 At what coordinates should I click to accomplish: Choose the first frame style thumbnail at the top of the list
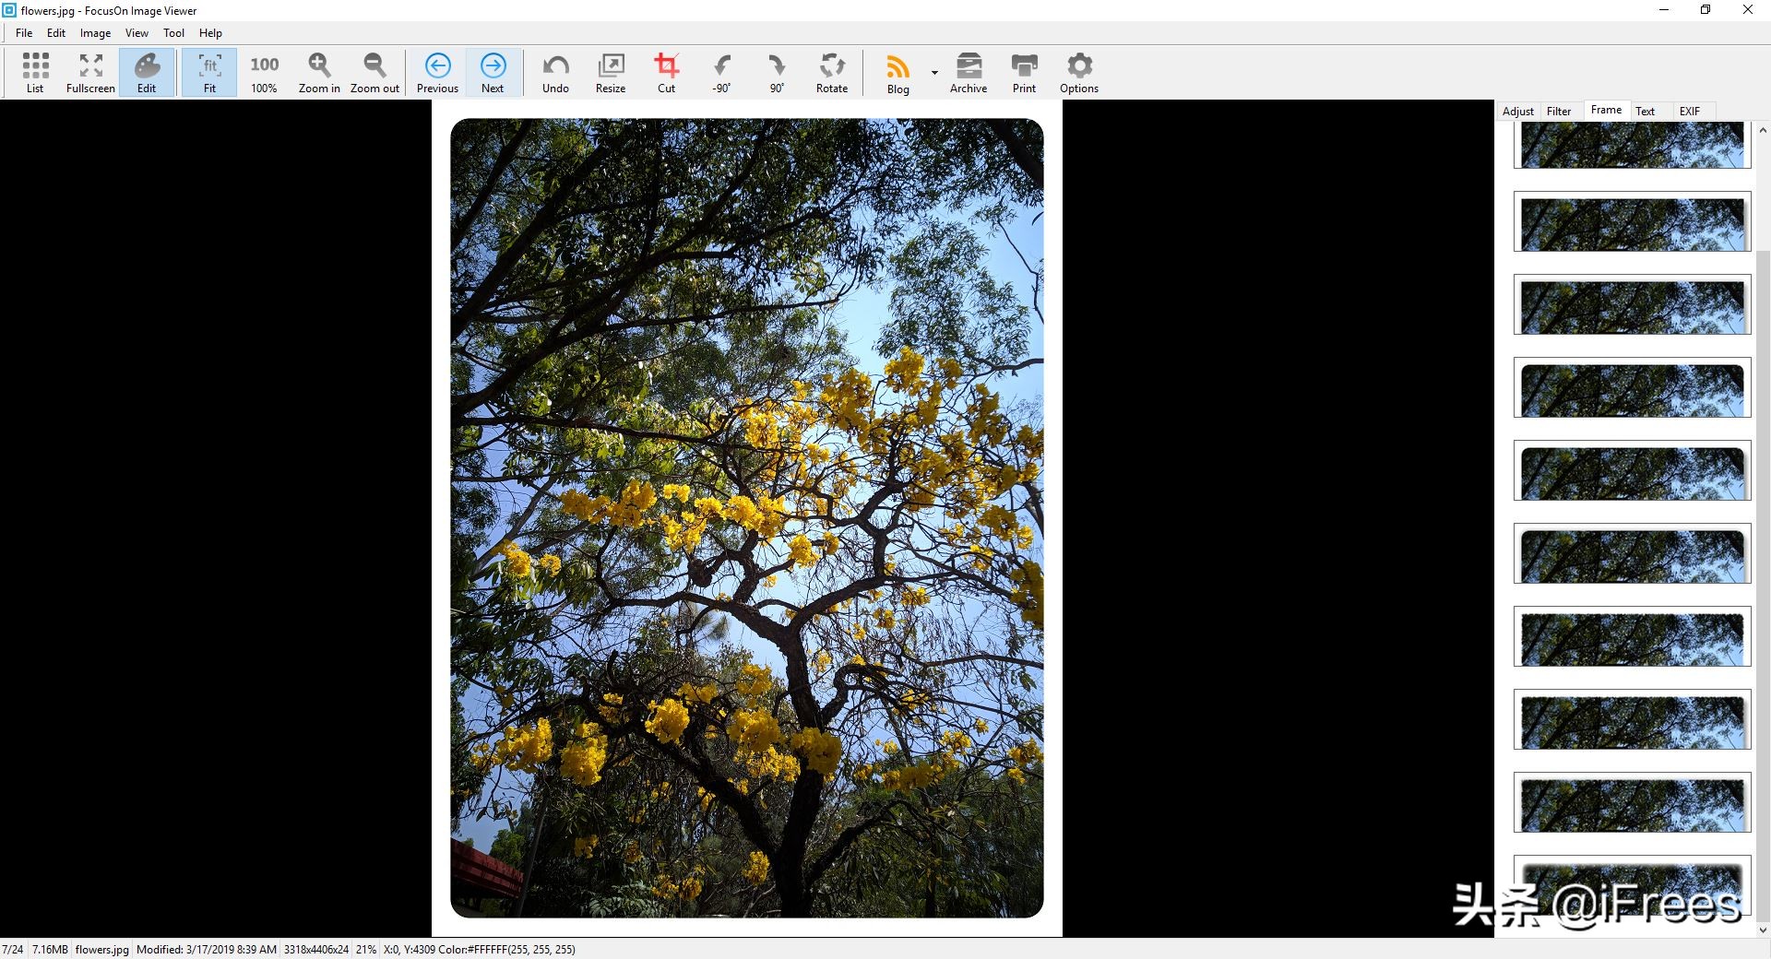1632,145
